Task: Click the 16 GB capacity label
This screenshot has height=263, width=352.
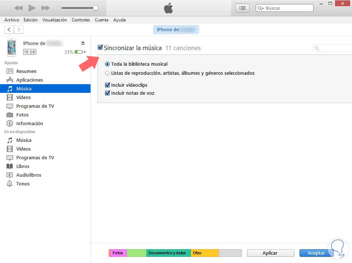Action: pos(30,52)
